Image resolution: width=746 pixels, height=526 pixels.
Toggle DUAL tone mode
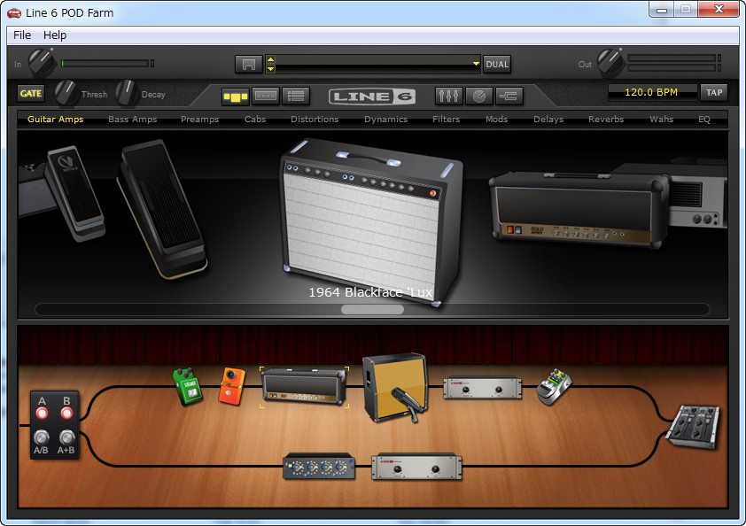pos(497,65)
